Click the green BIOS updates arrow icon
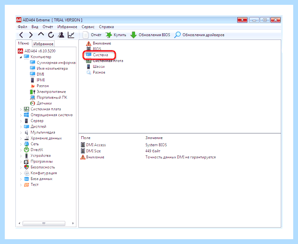Viewport: 298px width, 244px height. [134, 35]
